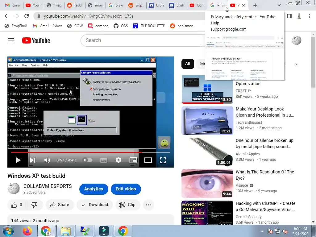This screenshot has height=237, width=316.
Task: Open Chrome profile avatar in toolbar
Action: [299, 16]
